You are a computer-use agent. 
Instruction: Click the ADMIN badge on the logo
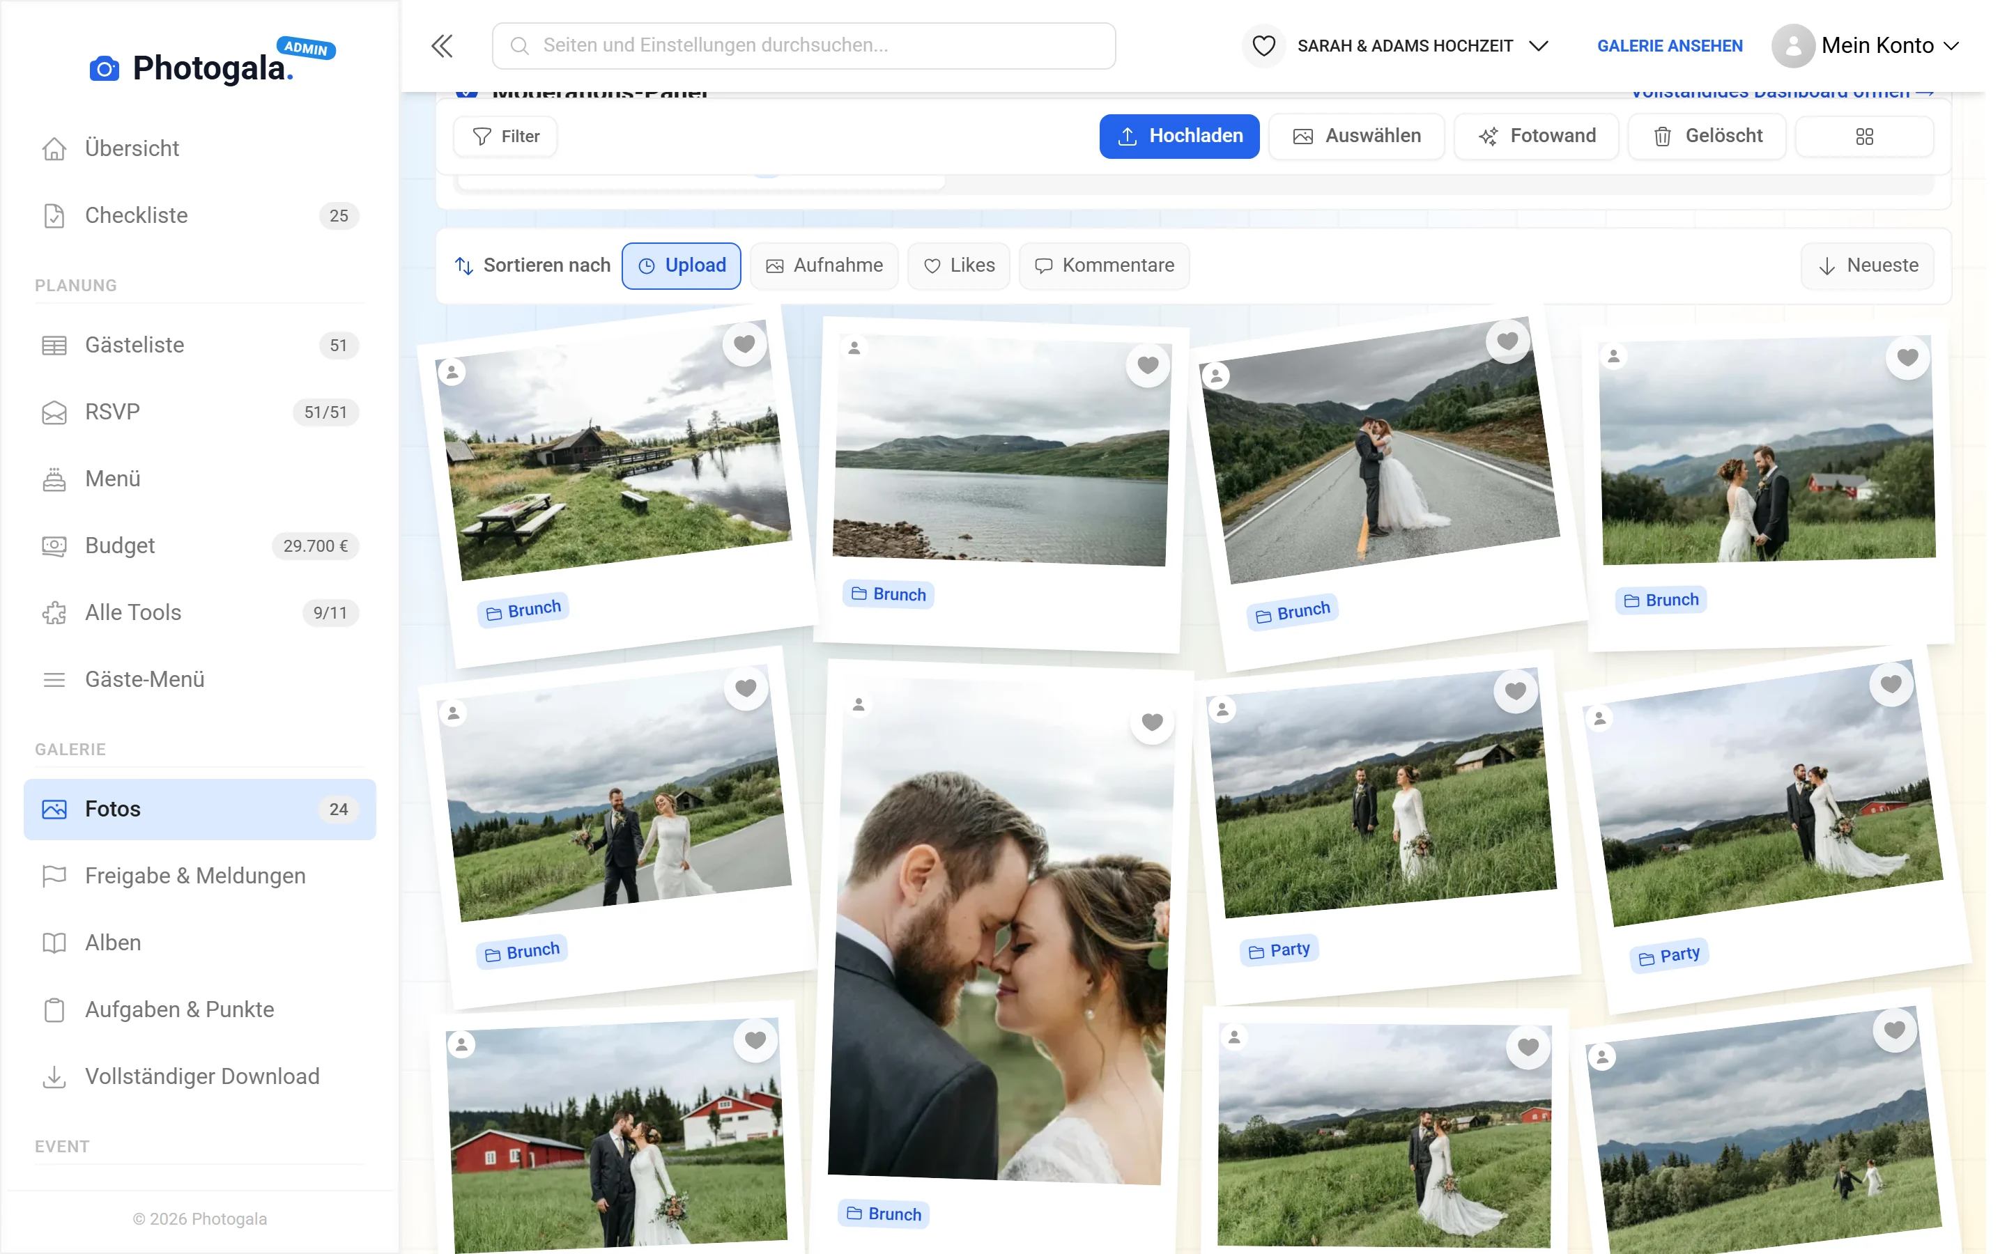pyautogui.click(x=306, y=48)
